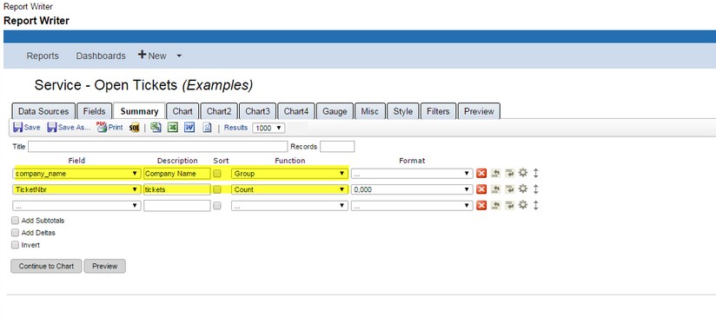The height and width of the screenshot is (324, 716).
Task: Toggle Sort checkbox for empty third row
Action: pyautogui.click(x=217, y=205)
